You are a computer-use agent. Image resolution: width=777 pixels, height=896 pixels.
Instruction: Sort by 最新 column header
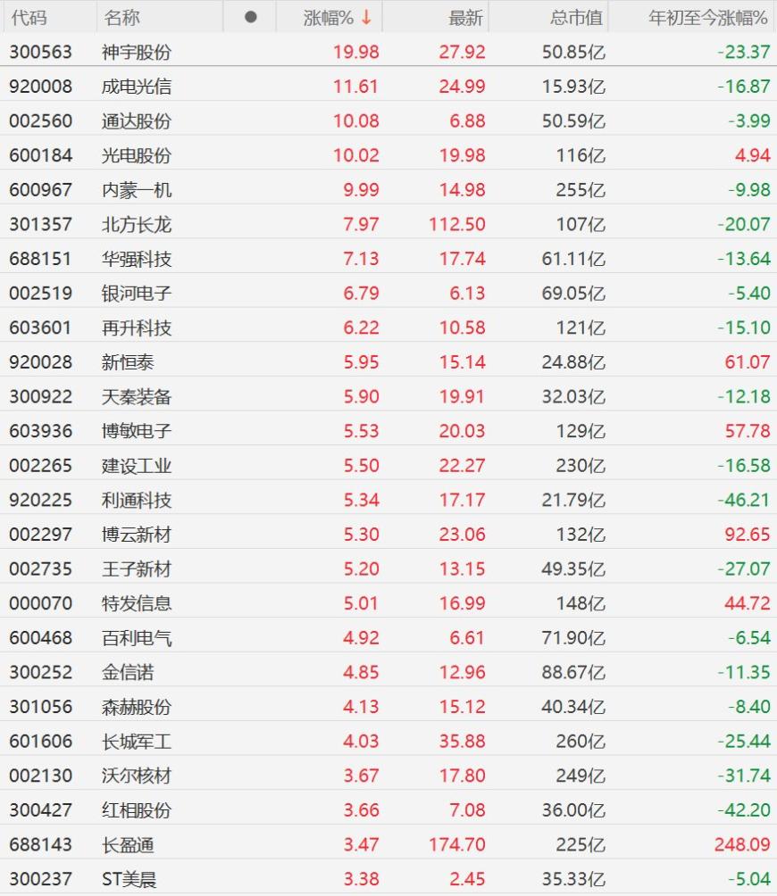pos(465,18)
